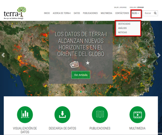
Task: Advance to next carousel slide arrow
Action: pyautogui.click(x=159, y=55)
